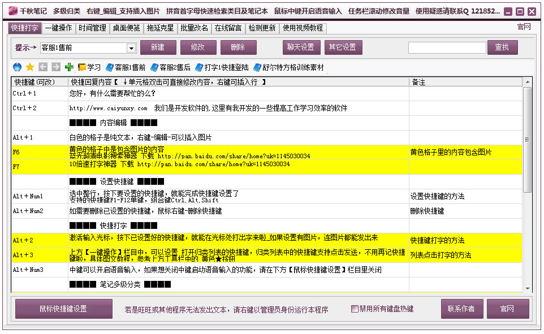Click the 黄色格子里的内容包含图片 remark cell
This screenshot has width=544, height=334.
[465, 152]
